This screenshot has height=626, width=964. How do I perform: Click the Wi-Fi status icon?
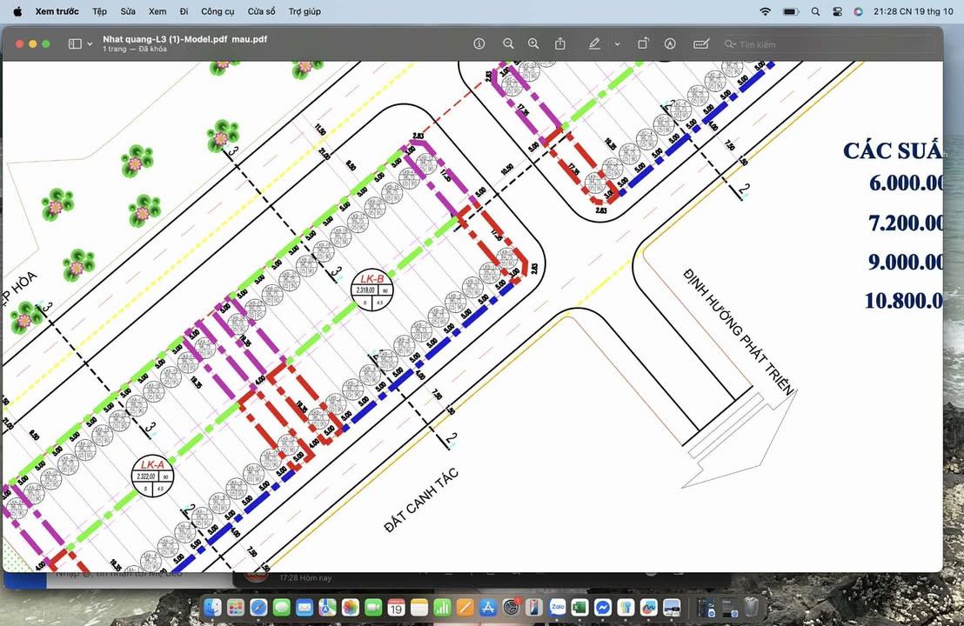coord(765,11)
